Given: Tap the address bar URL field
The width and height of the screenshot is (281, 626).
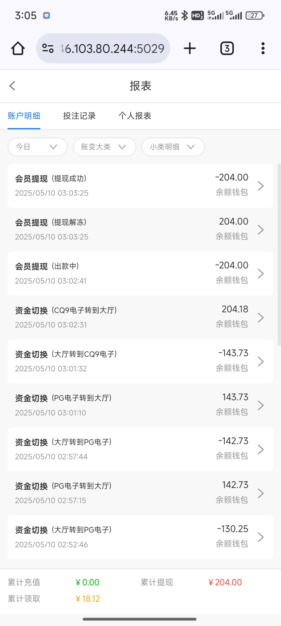Looking at the screenshot, I should (x=112, y=49).
